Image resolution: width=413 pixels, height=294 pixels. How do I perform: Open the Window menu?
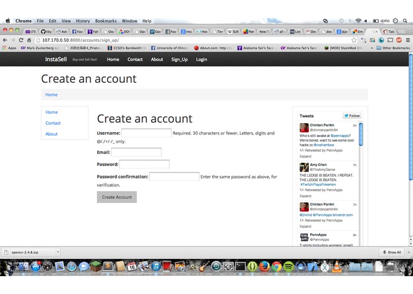pos(130,21)
